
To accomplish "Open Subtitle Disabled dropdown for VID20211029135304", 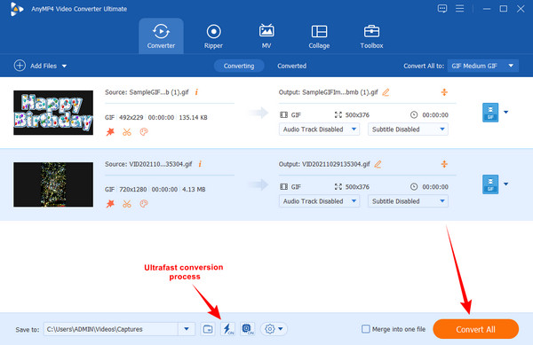I will 408,201.
